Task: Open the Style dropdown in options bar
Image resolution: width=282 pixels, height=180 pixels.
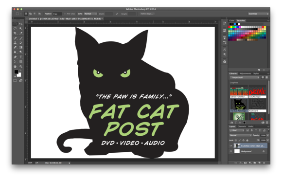Action: click(x=90, y=14)
